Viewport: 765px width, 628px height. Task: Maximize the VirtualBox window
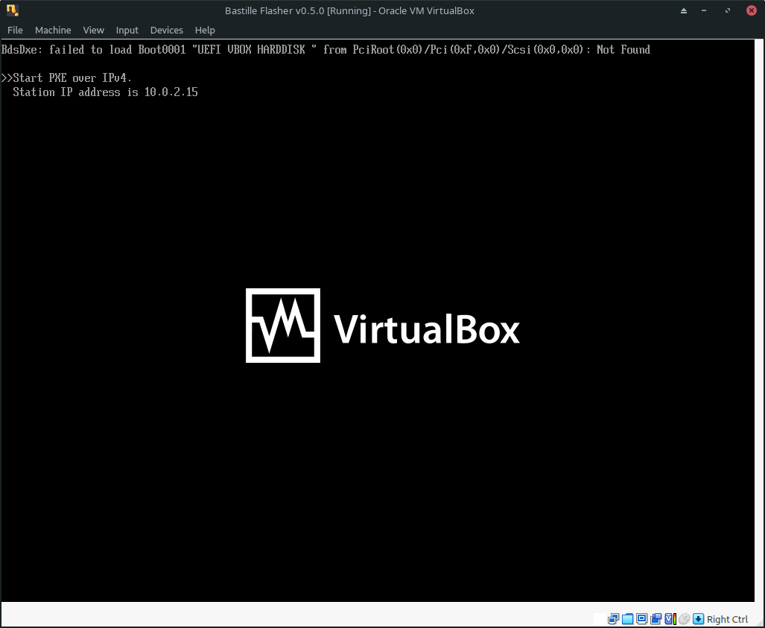point(728,10)
